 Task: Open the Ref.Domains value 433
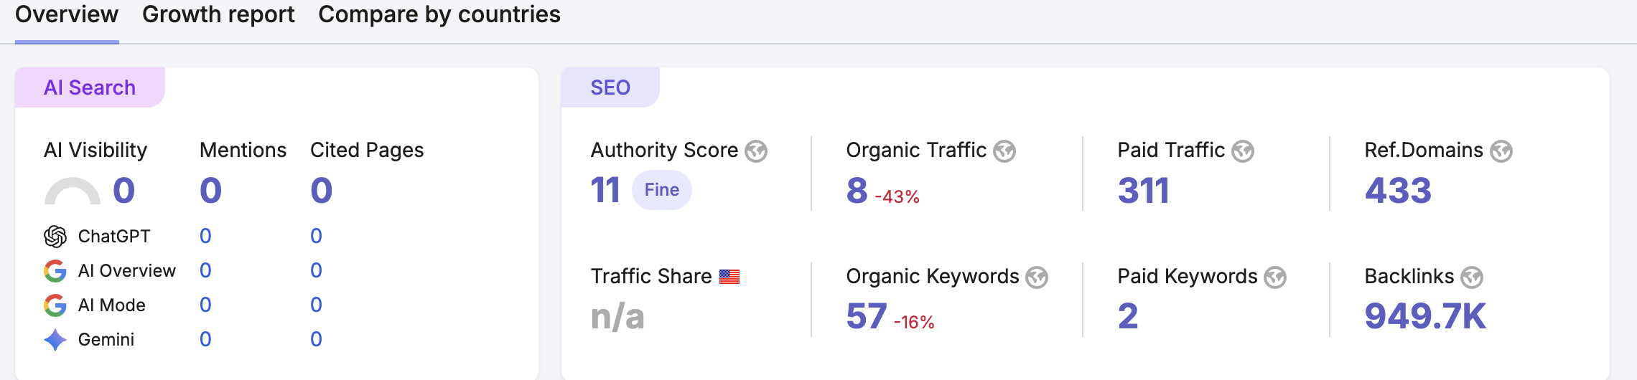click(1398, 190)
